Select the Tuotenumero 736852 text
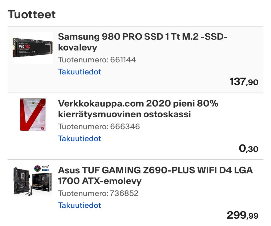271x226 pixels. (98, 193)
